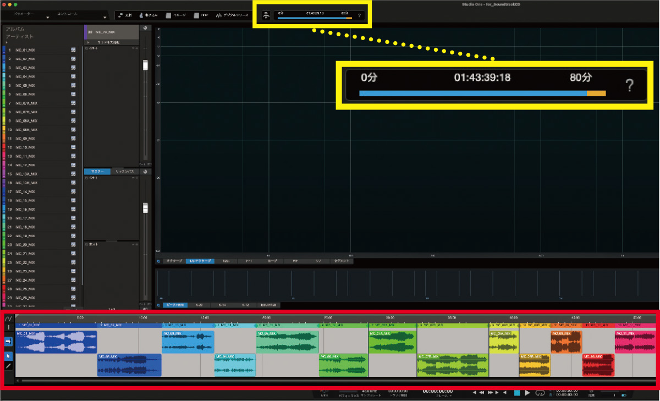This screenshot has height=401, width=660.
Task: Click the Update (更新) toolbar icon
Action: click(120, 15)
